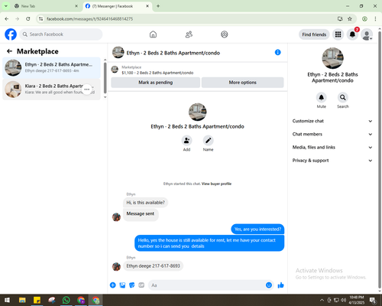382x306 pixels.
Task: Show hidden system tray icons
Action: (322, 300)
